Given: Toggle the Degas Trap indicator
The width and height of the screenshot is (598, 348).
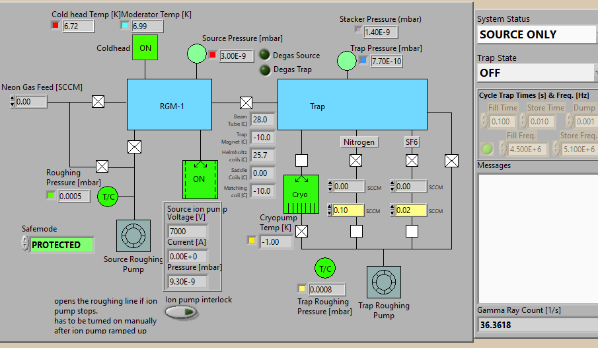Looking at the screenshot, I should tap(265, 70).
